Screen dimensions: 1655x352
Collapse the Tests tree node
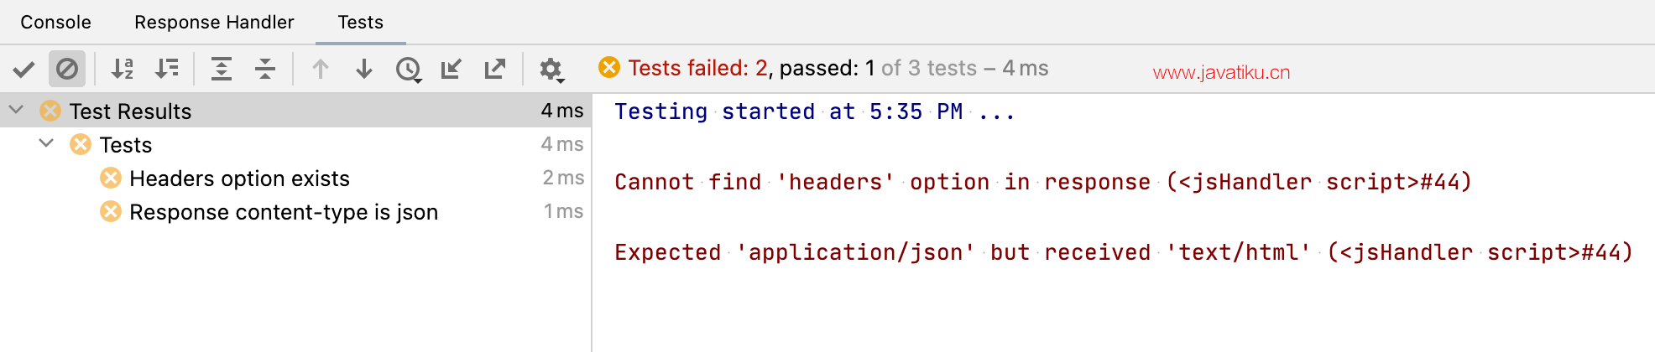pos(47,143)
